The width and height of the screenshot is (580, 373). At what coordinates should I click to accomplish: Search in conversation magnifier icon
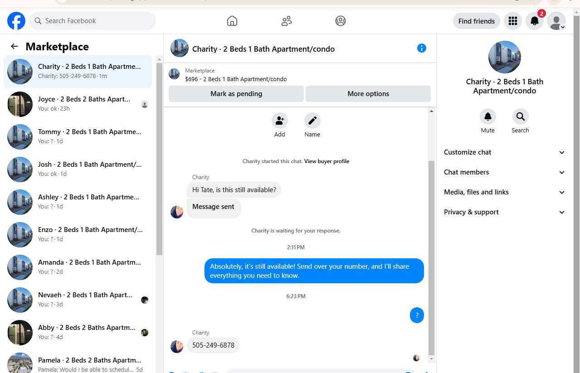tap(521, 117)
